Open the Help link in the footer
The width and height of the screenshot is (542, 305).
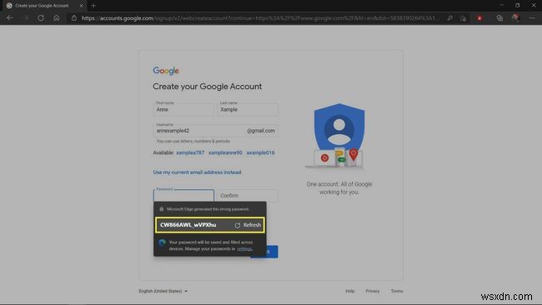tap(350, 291)
